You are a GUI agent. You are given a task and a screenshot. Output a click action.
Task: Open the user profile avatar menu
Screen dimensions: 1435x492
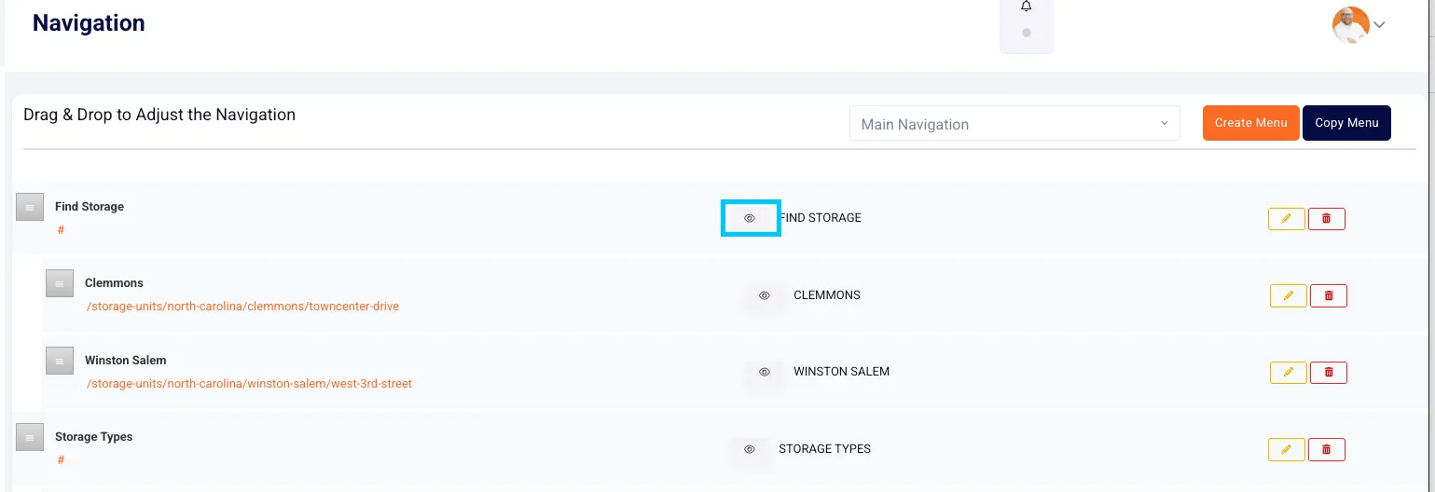click(1350, 25)
